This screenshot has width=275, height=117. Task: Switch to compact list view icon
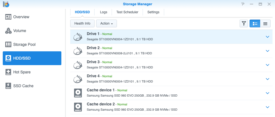(x=265, y=23)
